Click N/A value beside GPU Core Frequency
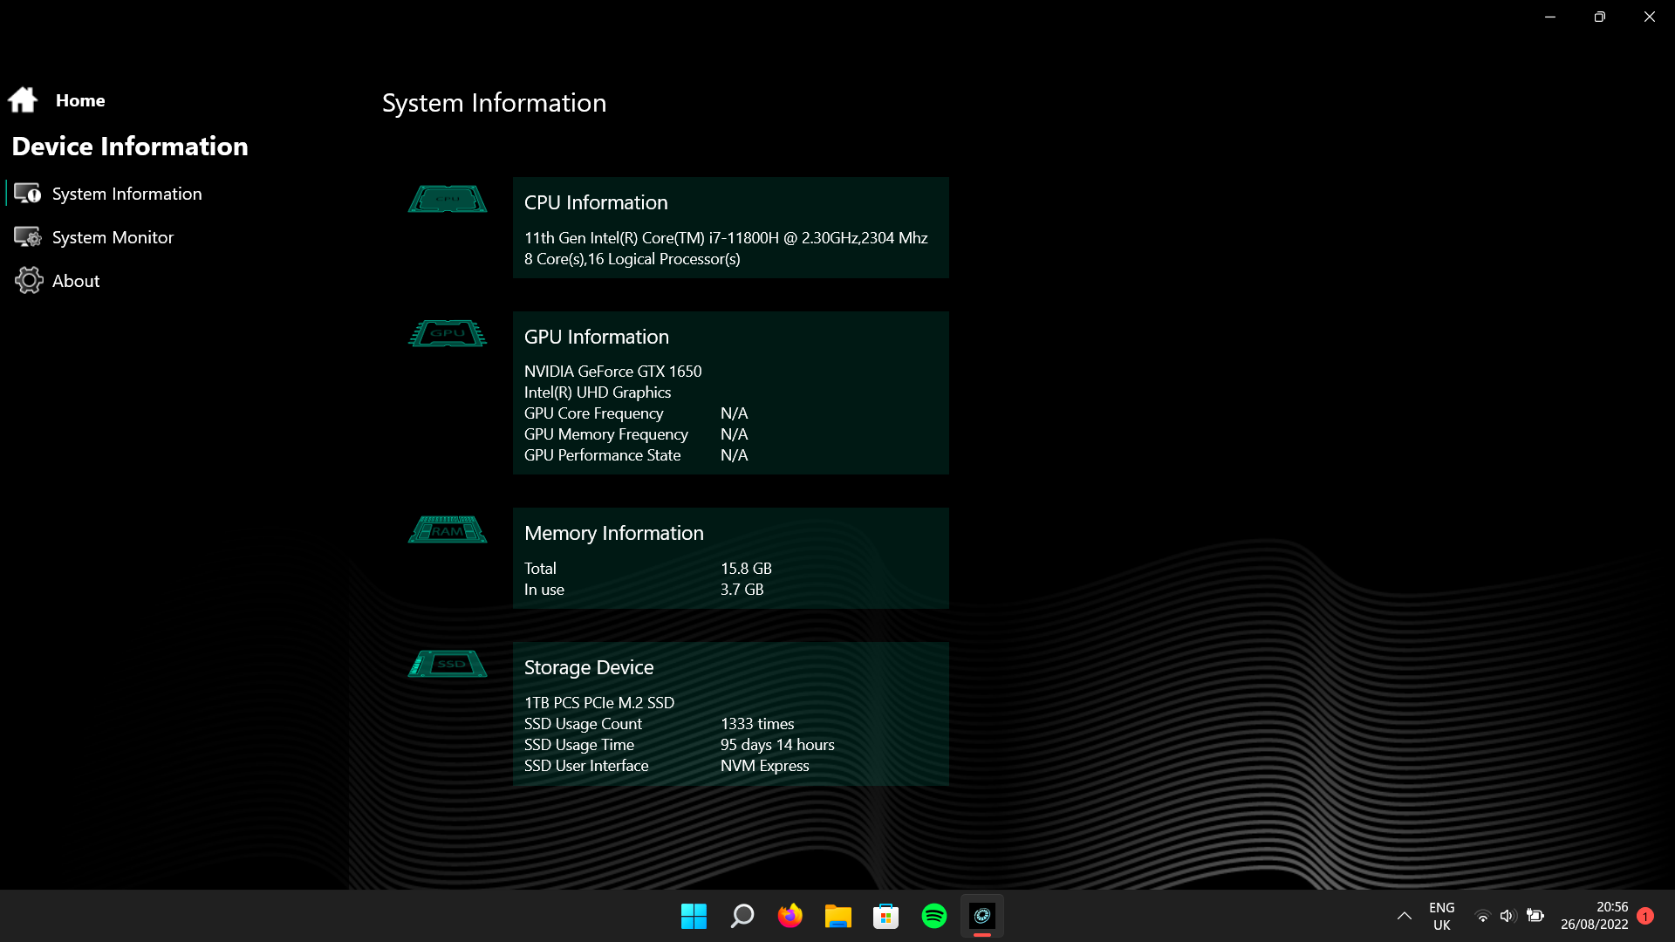The image size is (1675, 942). (734, 413)
